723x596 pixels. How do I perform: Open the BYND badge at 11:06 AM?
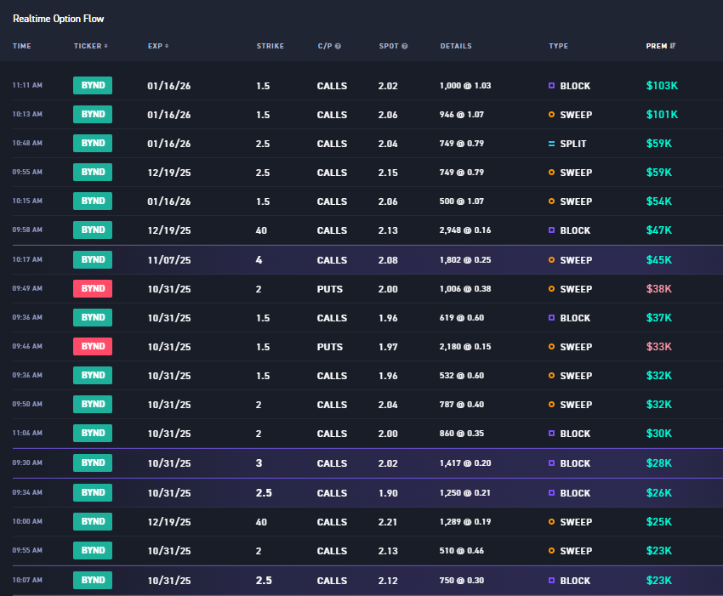click(93, 433)
